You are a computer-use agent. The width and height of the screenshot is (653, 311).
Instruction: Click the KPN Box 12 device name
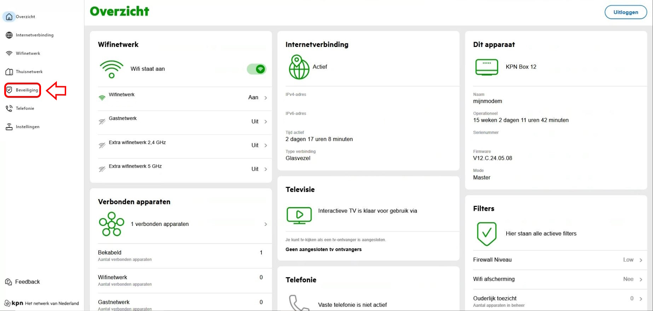point(521,67)
